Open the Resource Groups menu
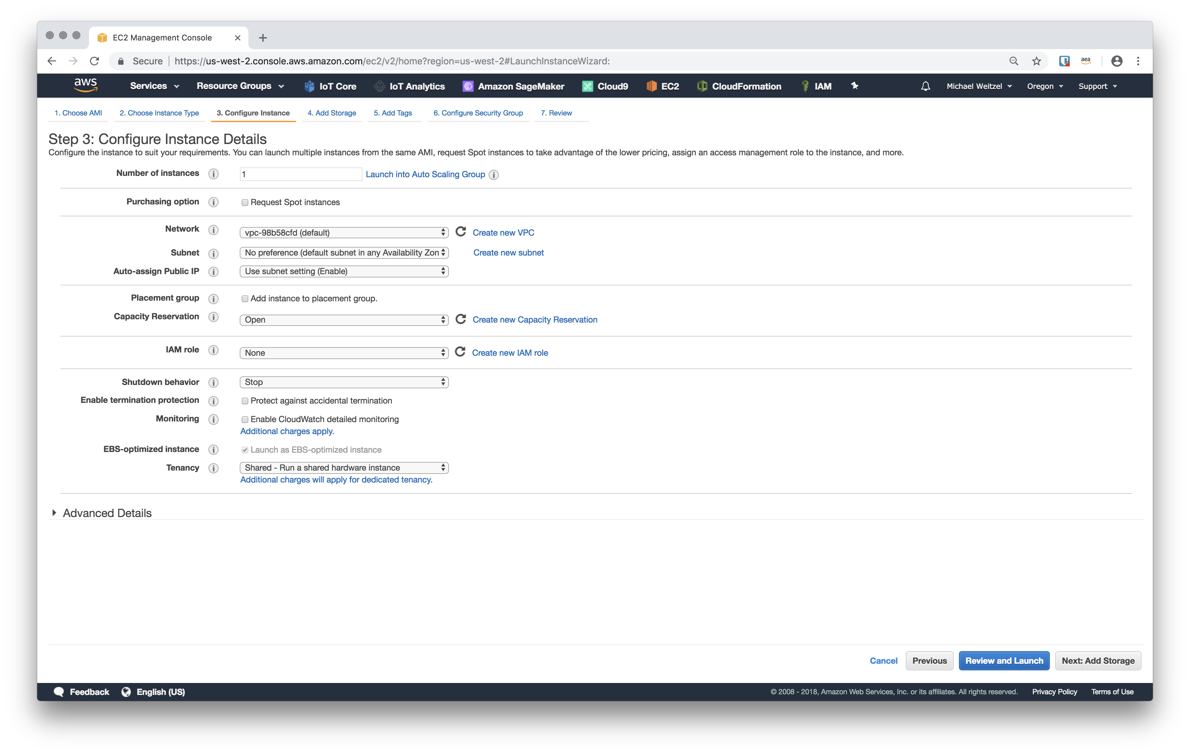The width and height of the screenshot is (1190, 754). pos(240,86)
